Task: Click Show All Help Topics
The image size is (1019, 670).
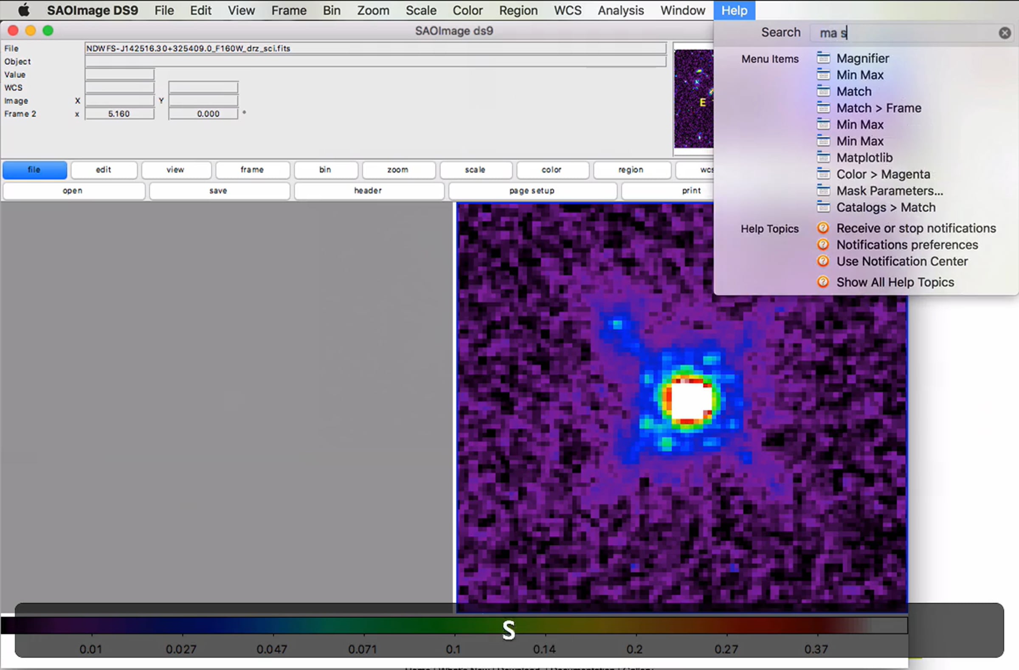Action: [x=895, y=282]
